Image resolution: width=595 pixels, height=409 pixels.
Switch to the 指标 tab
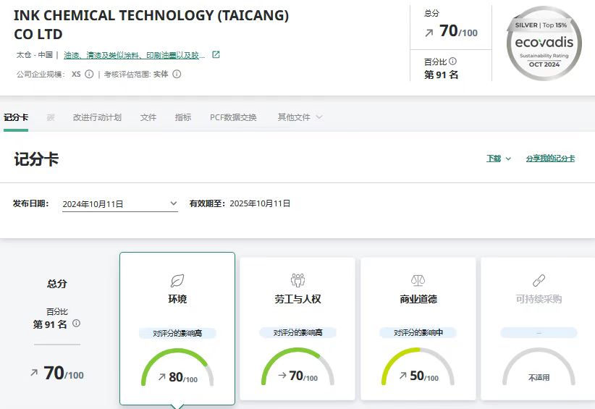[183, 117]
